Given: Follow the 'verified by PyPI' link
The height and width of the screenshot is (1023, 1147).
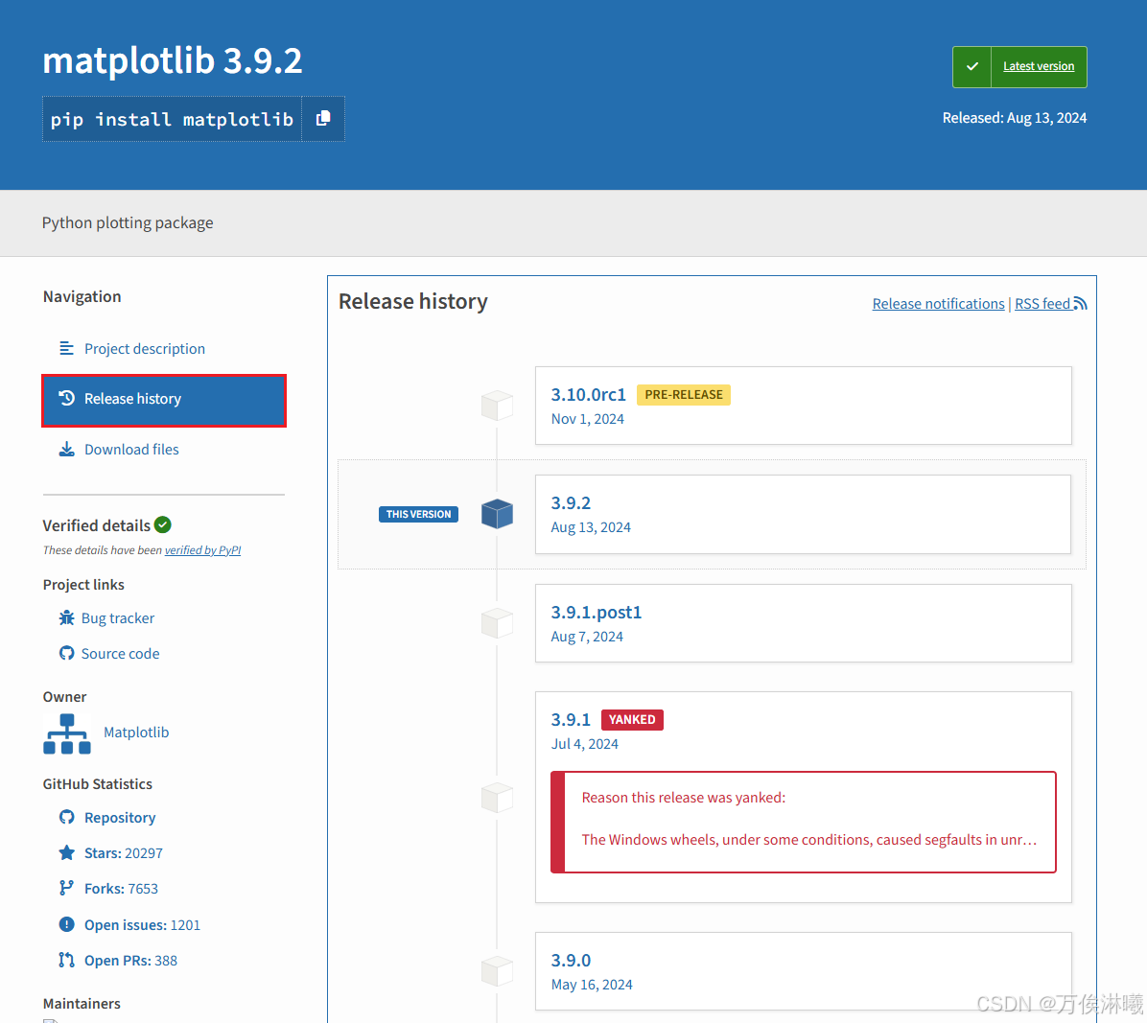Looking at the screenshot, I should tap(202, 550).
